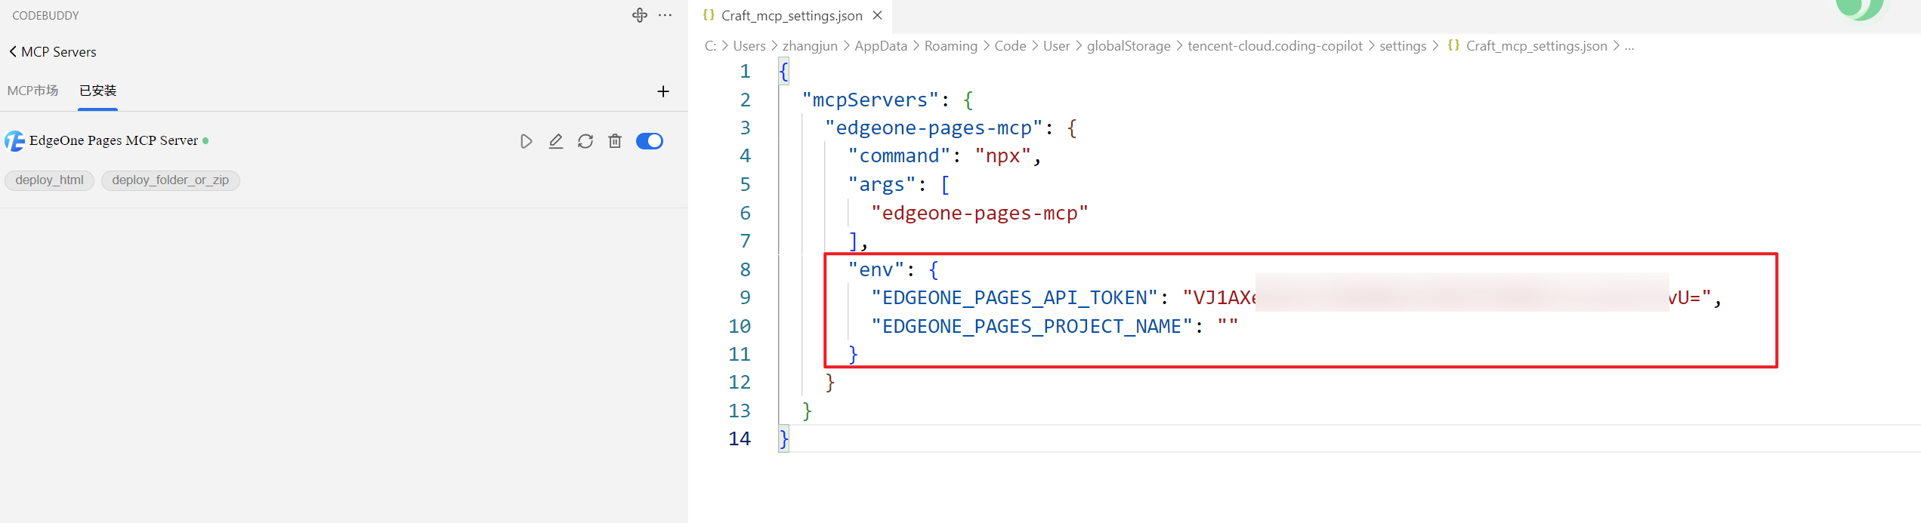Click the "command" key on line 4
1921x523 pixels.
click(899, 156)
